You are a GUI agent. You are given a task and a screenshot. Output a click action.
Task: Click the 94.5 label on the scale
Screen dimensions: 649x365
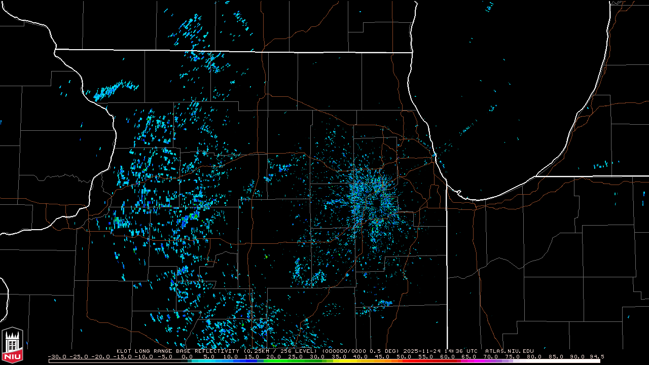click(596, 356)
